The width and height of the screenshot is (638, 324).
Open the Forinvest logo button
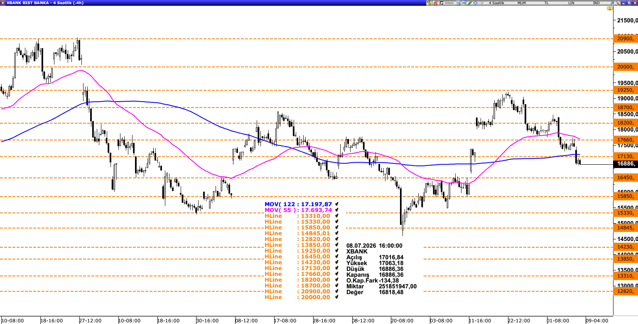447,3
